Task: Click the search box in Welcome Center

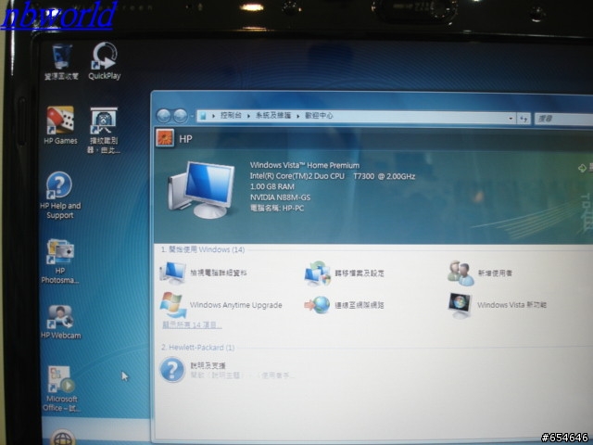Action: point(563,120)
